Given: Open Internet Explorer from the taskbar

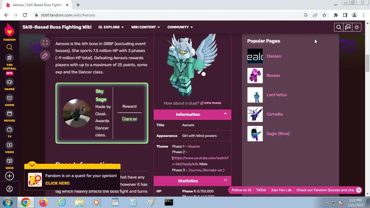Looking at the screenshot, I should 62,203.
